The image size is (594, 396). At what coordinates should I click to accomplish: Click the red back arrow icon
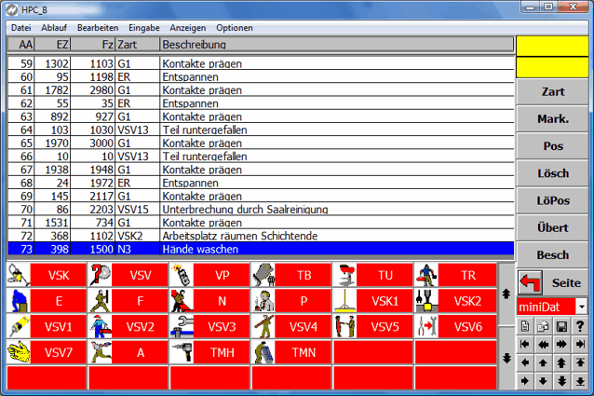coord(531,282)
